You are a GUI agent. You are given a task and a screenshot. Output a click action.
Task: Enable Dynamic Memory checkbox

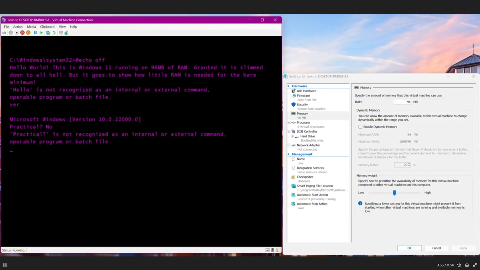(x=360, y=127)
